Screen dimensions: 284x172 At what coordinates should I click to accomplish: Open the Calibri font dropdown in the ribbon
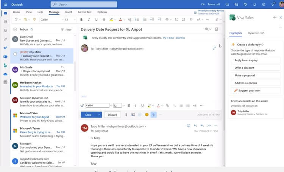point(52,20)
